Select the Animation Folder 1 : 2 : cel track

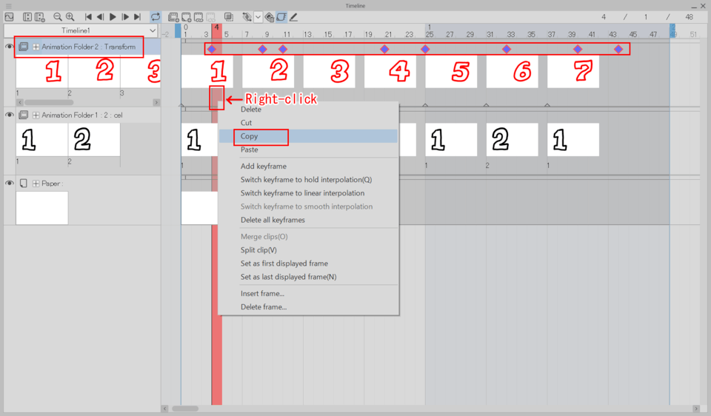[82, 115]
